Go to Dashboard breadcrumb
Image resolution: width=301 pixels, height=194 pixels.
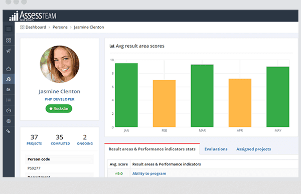(36, 27)
